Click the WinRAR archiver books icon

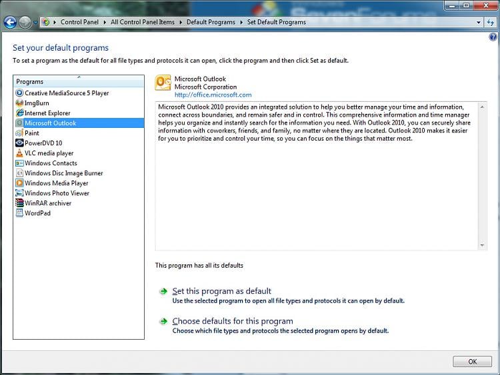[x=19, y=203]
